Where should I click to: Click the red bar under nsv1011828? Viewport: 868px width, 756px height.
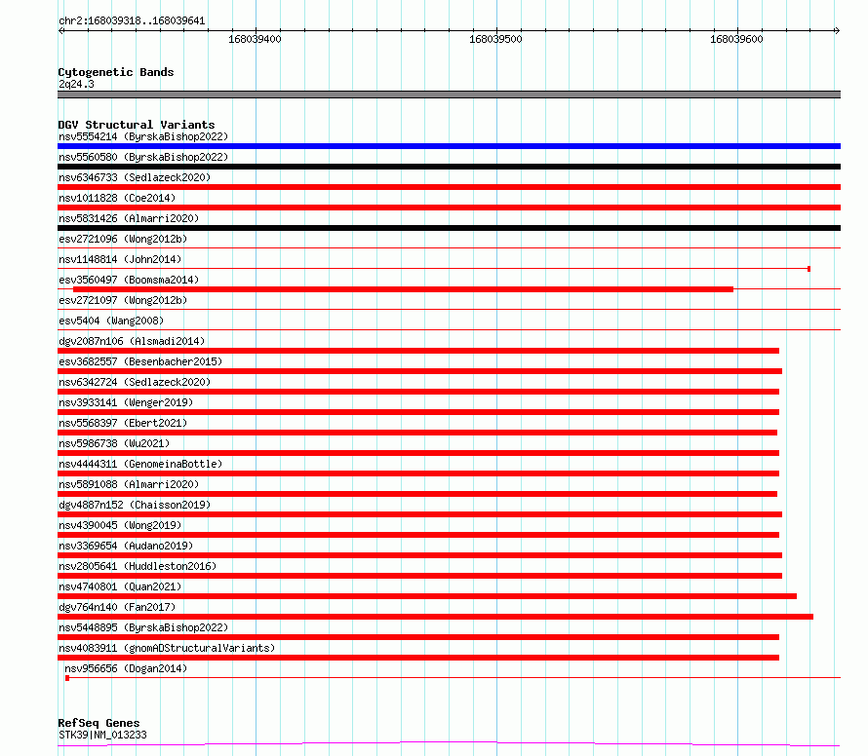(x=449, y=208)
